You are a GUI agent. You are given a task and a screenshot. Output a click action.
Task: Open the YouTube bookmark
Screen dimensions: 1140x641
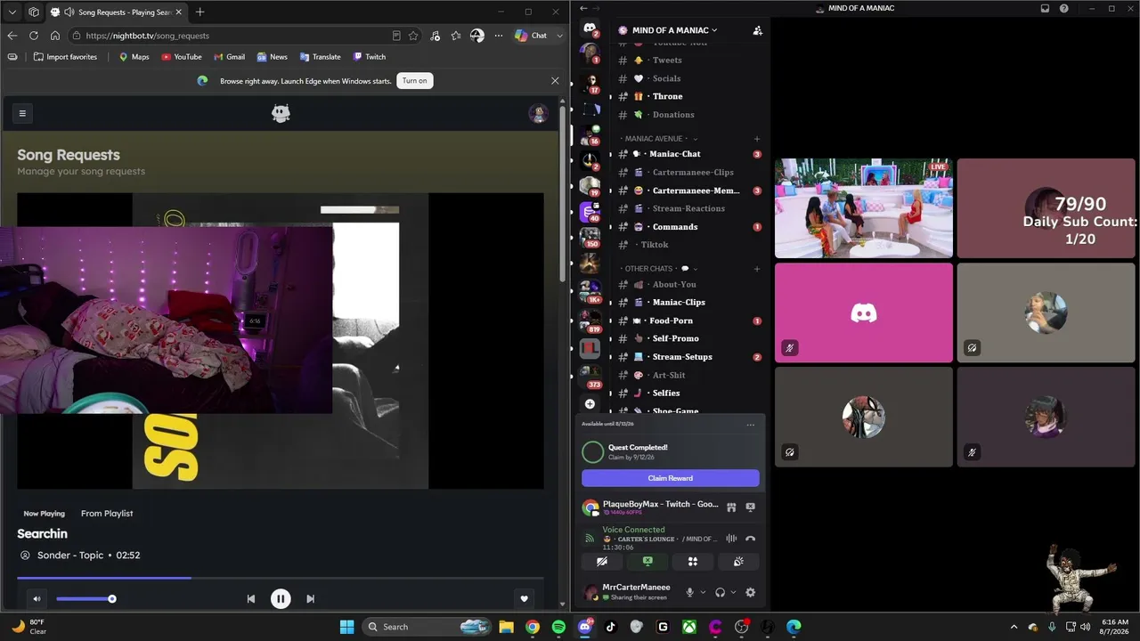pyautogui.click(x=182, y=57)
